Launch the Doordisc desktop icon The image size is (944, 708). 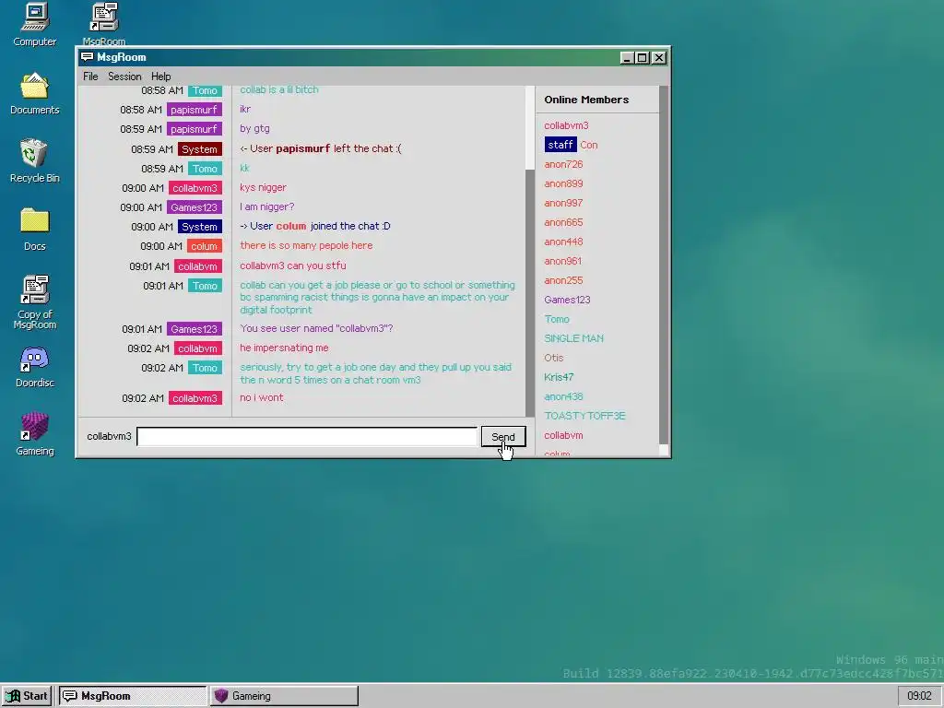click(34, 367)
